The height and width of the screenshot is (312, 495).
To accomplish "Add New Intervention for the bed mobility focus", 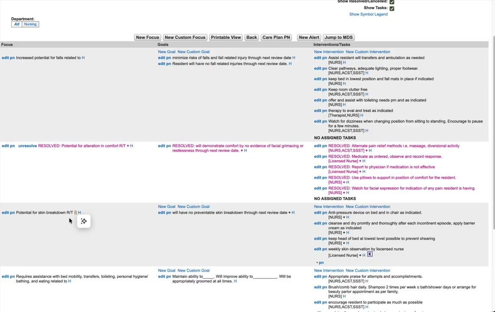I will pos(329,270).
